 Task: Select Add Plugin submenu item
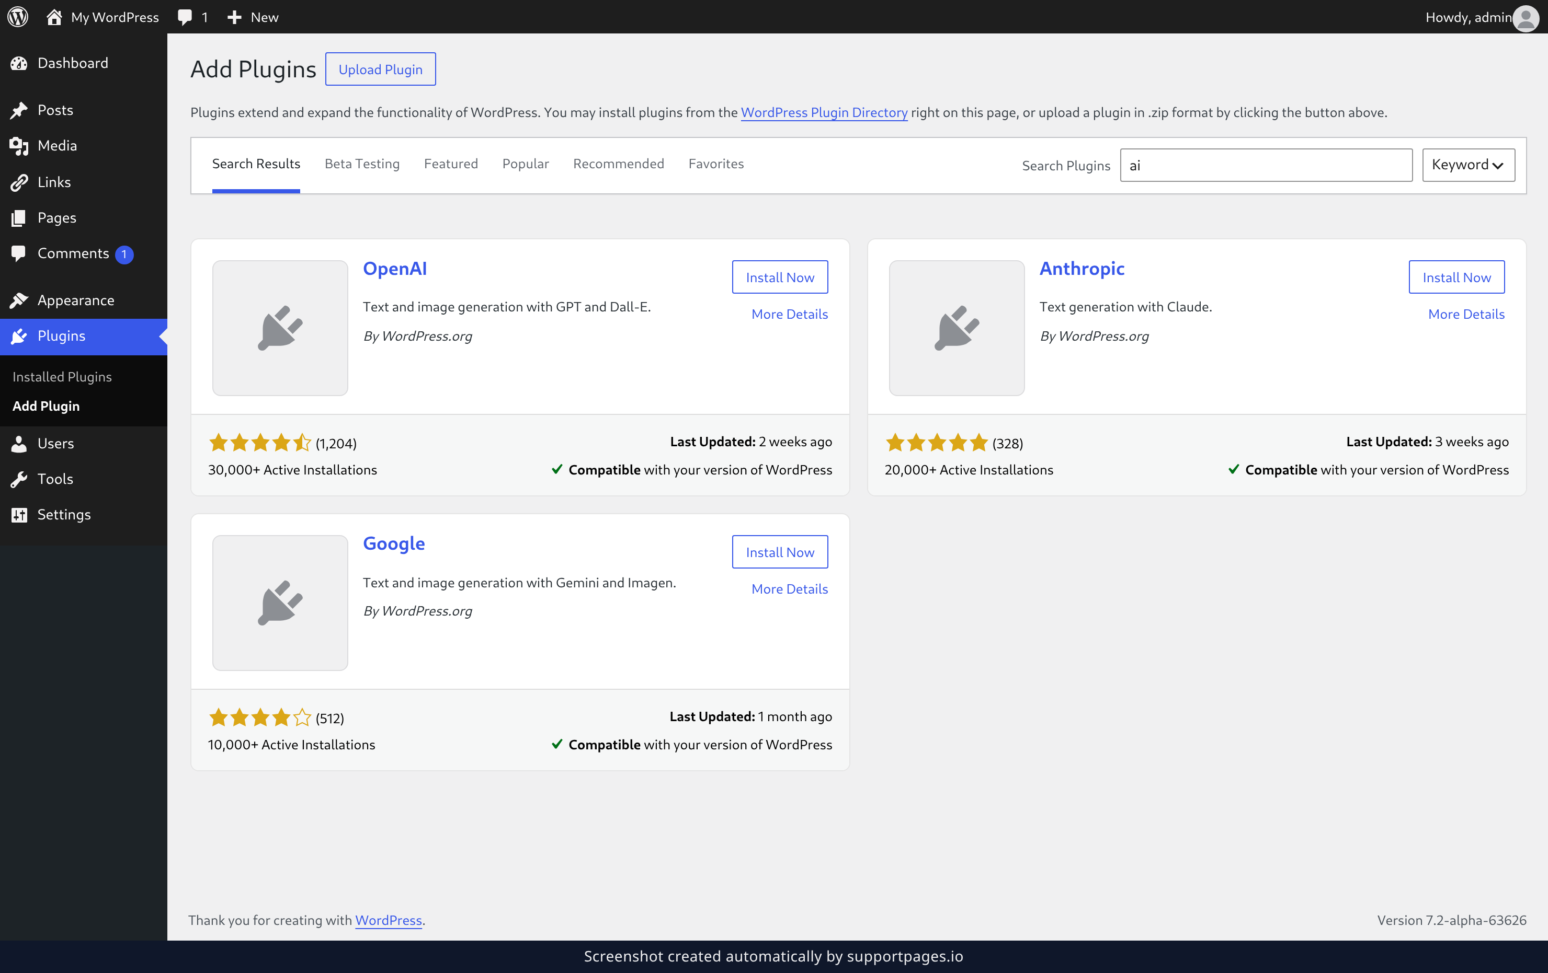47,406
